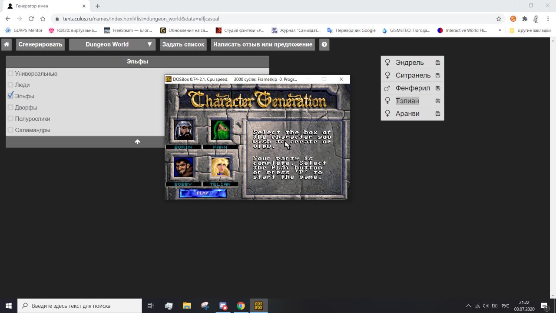
Task: Click the Сгенерировать button
Action: click(40, 44)
